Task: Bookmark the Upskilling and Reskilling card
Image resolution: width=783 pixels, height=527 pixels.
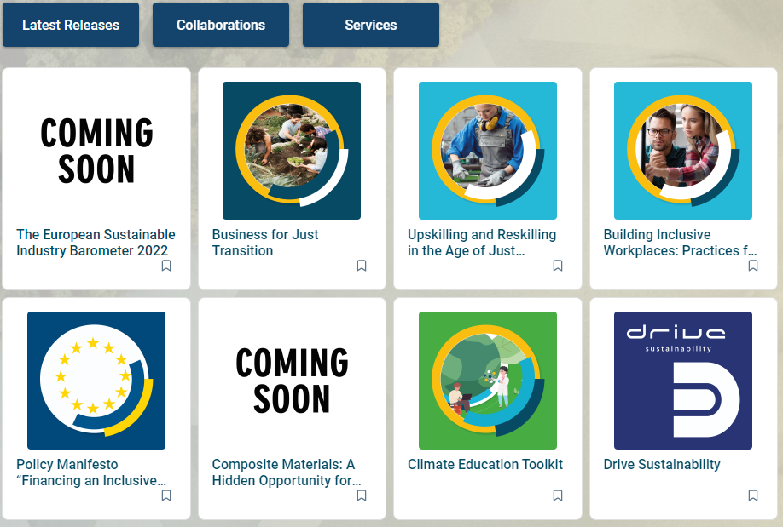Action: click(558, 266)
